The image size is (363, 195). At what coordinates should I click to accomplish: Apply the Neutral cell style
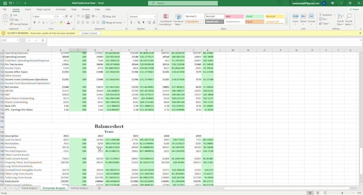pyautogui.click(x=274, y=17)
